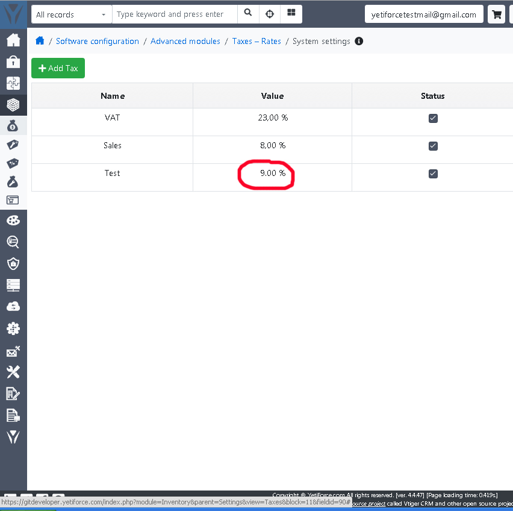Click the shopping cart icon in top bar

[497, 13]
